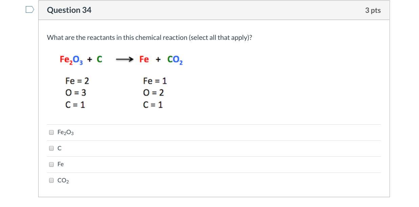Enable the CO2 answer checkbox
This screenshot has width=419, height=207.
(51, 180)
